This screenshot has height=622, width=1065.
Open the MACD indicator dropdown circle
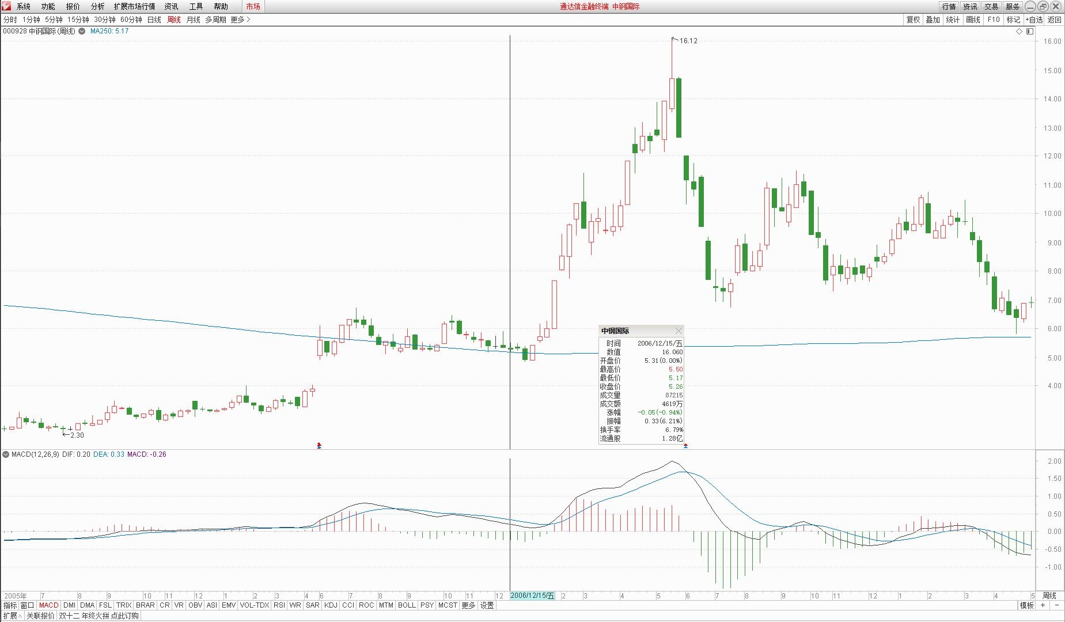[6, 454]
